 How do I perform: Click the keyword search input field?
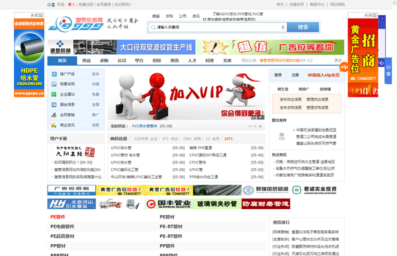tap(218, 27)
